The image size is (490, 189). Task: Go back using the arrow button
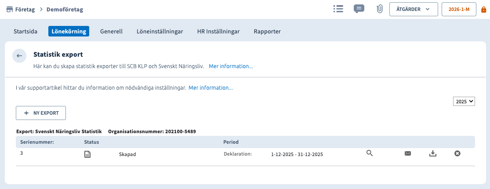pos(19,56)
